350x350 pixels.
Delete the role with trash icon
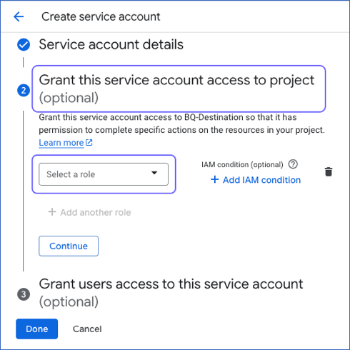pos(329,171)
